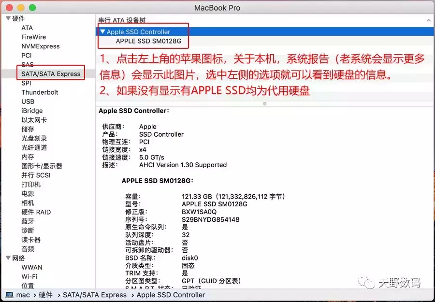Click the 串行 ATA 设备树 column header
This screenshot has height=302, width=435.
pos(122,20)
